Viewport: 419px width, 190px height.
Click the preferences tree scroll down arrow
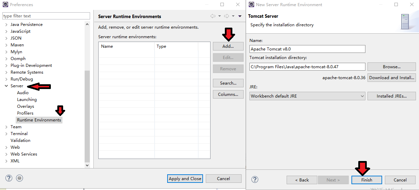click(x=87, y=165)
